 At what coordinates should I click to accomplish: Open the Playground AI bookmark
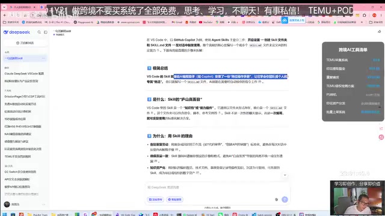pyautogui.click(x=84, y=22)
